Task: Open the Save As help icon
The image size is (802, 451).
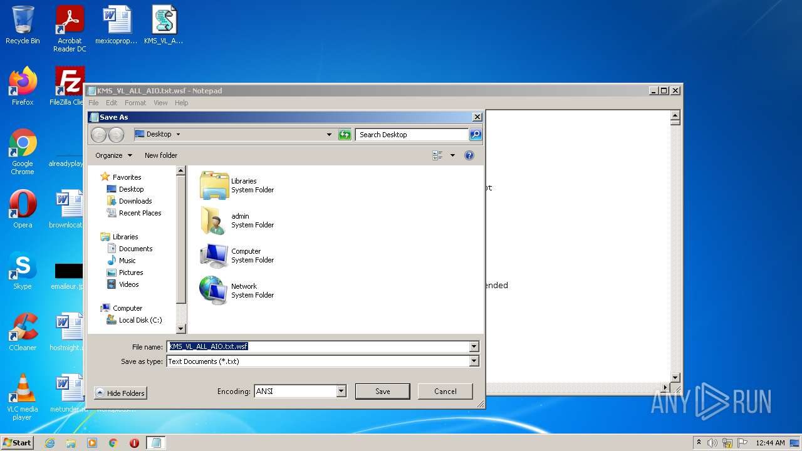Action: 469,155
